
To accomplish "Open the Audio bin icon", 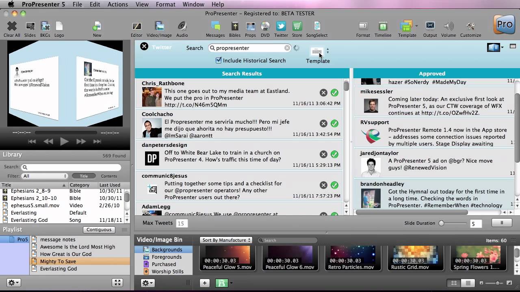I will click(x=182, y=27).
